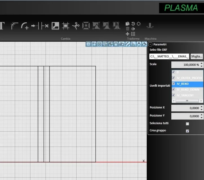Increase Posizione X with up arrow
The image size is (204, 180).
point(201,107)
